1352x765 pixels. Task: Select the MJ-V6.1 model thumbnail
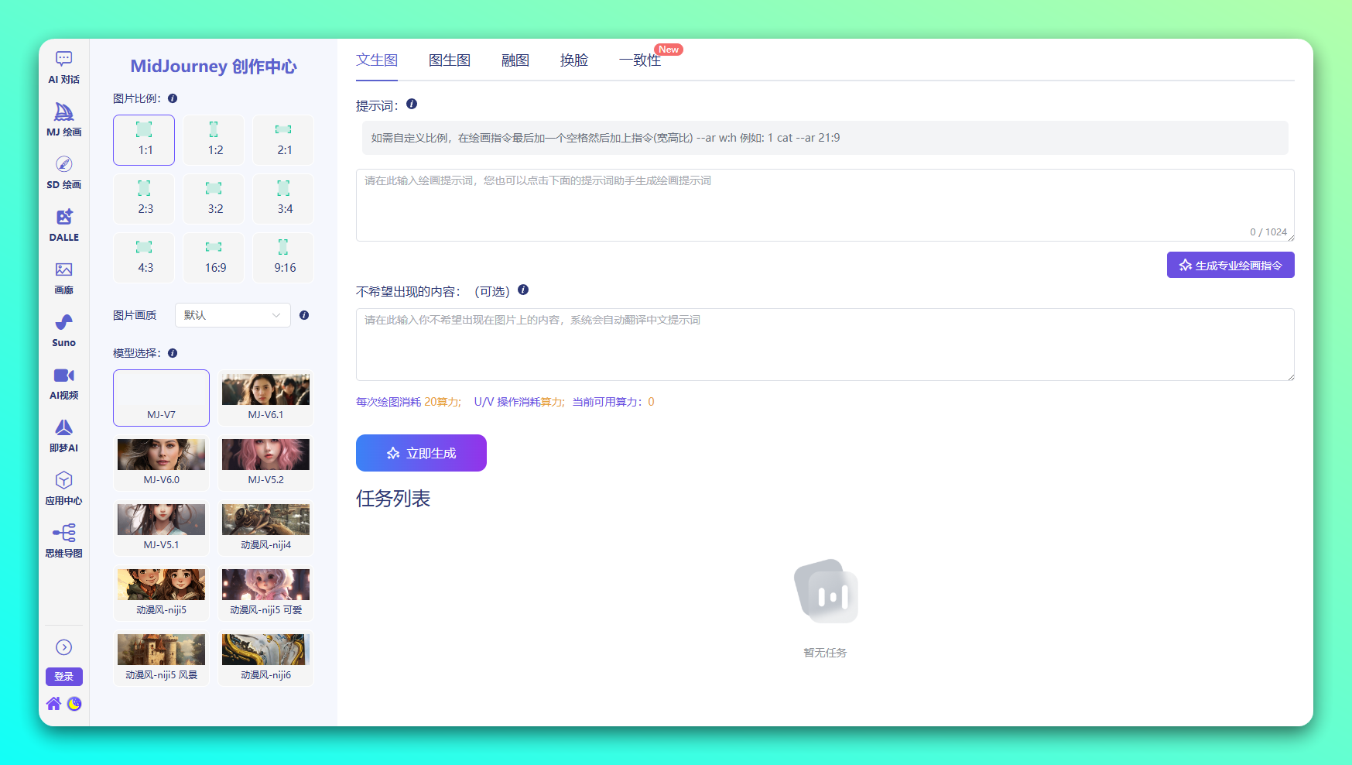click(265, 397)
